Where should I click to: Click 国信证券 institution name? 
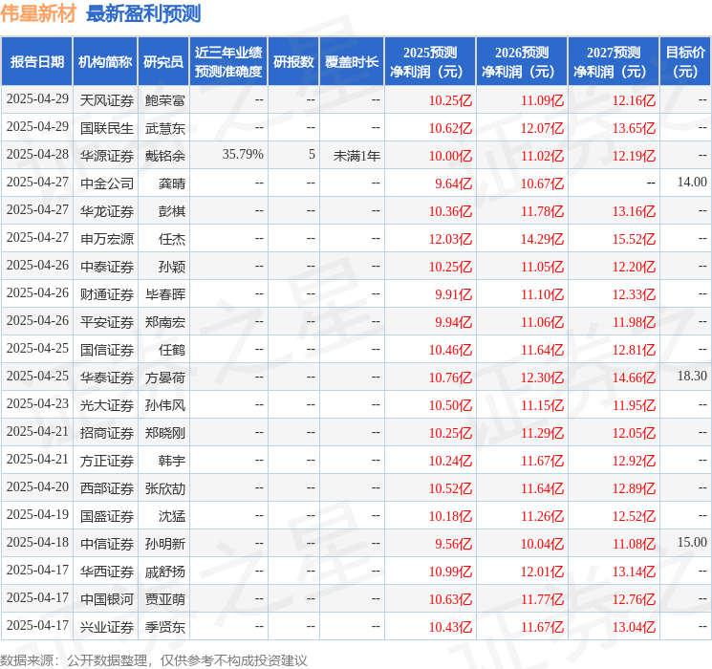(x=107, y=350)
